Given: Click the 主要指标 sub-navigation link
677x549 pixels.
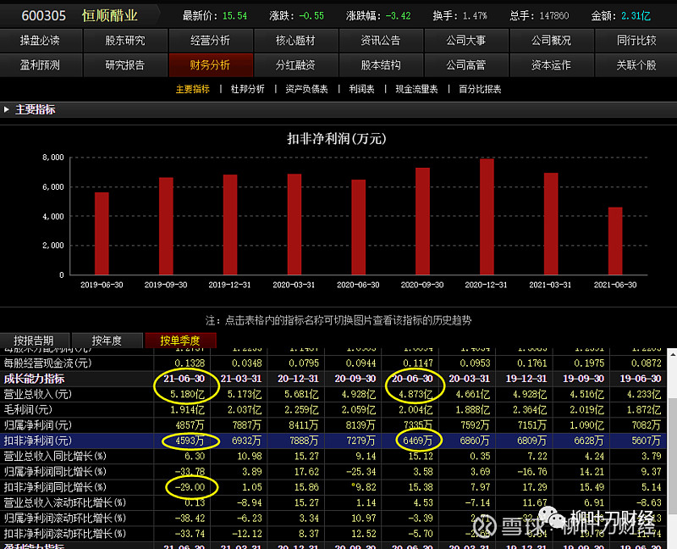Looking at the screenshot, I should pyautogui.click(x=193, y=90).
